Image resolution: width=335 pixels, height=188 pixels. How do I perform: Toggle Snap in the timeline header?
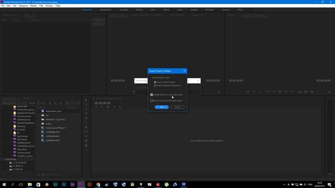[102, 107]
